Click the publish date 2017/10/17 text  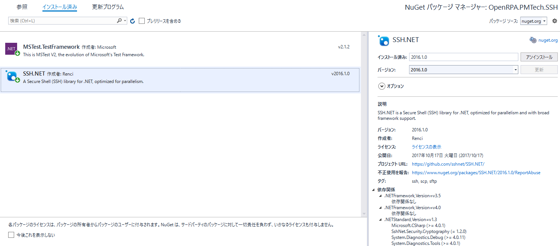pyautogui.click(x=448, y=156)
